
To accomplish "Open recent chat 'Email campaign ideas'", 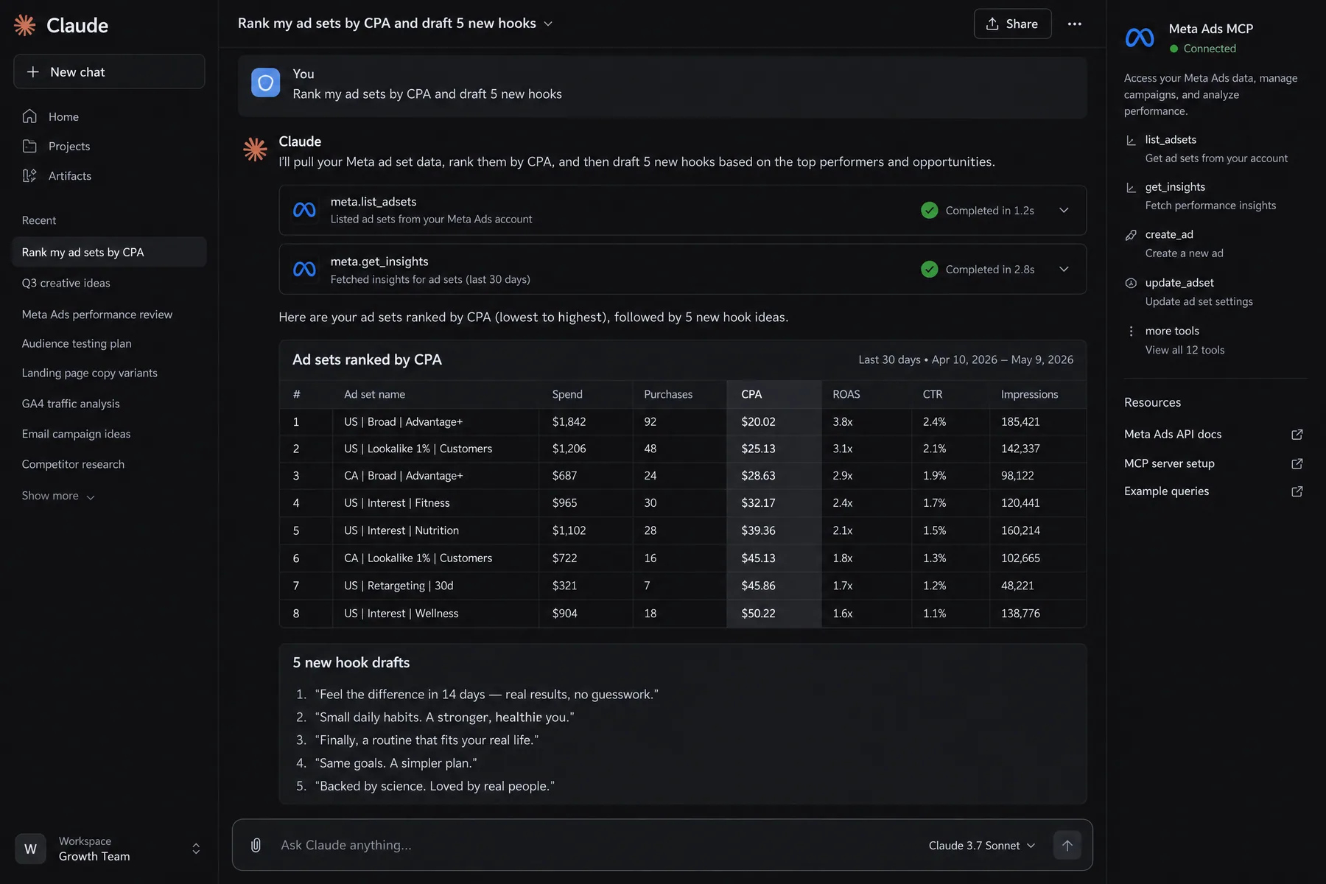I will (76, 434).
